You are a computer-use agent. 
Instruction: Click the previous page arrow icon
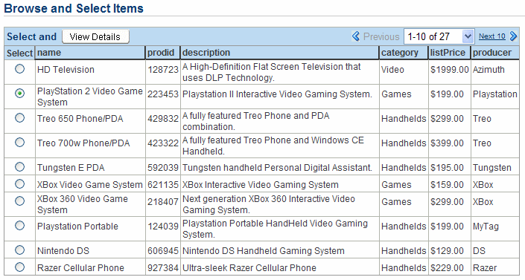(356, 36)
